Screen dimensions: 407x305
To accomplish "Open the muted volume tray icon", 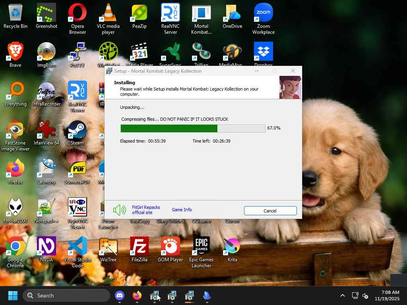I will 365,295.
